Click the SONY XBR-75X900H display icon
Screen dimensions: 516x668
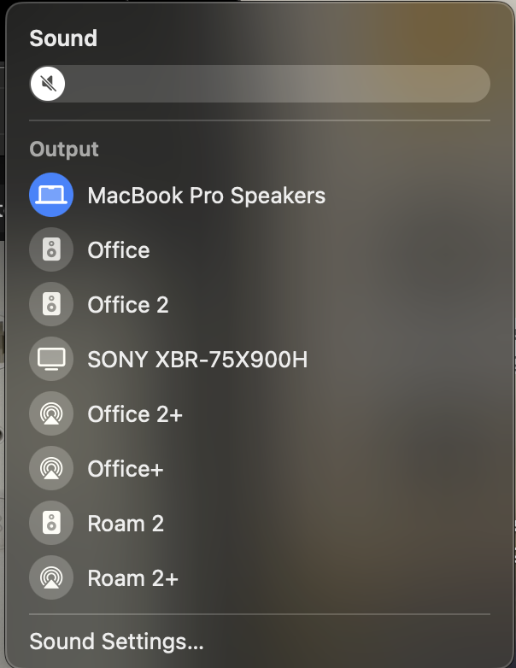click(51, 359)
